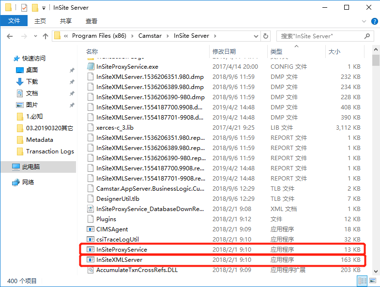Click the refresh icon in address bar
Screen dimensions: 380x287
coord(265,36)
